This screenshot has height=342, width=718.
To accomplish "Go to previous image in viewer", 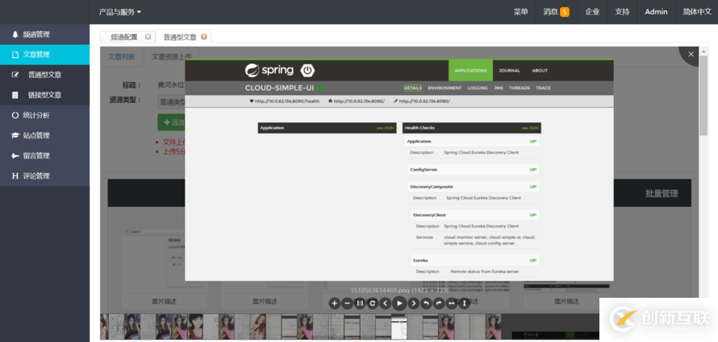I will point(386,303).
